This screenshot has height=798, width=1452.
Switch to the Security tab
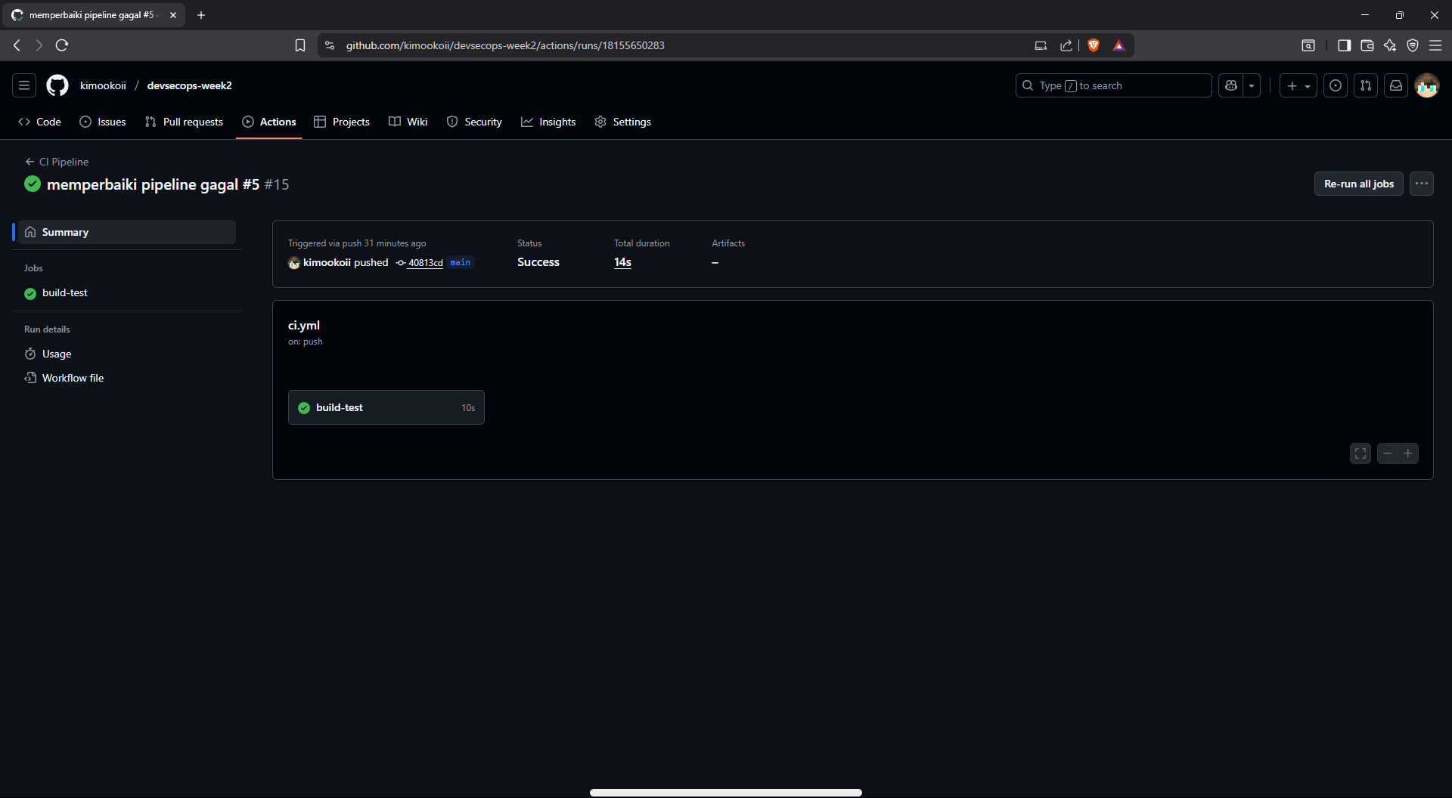(474, 122)
